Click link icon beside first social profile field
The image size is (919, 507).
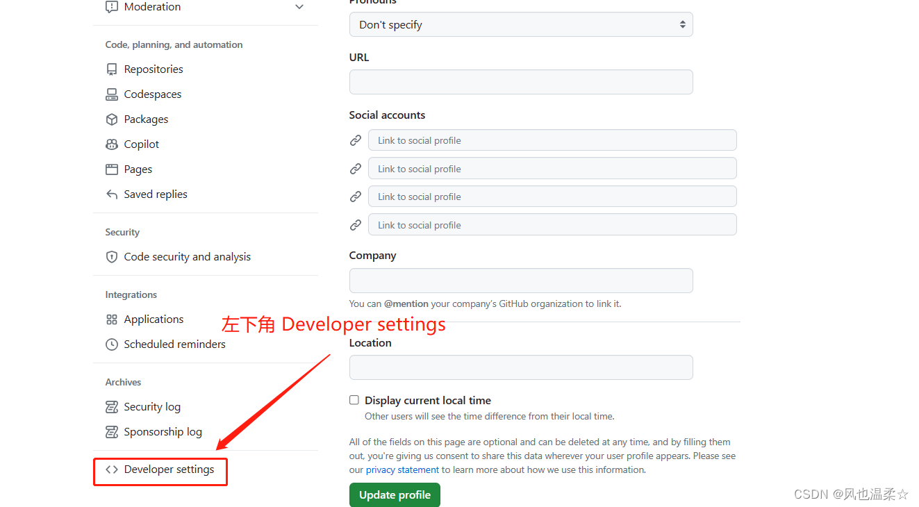[x=356, y=140]
